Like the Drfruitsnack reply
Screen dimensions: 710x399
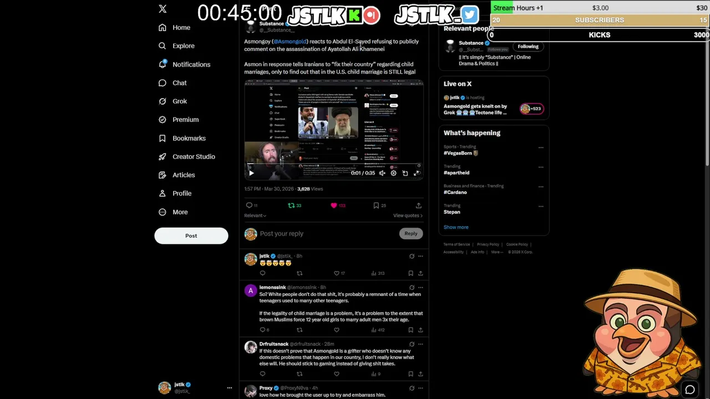336,374
